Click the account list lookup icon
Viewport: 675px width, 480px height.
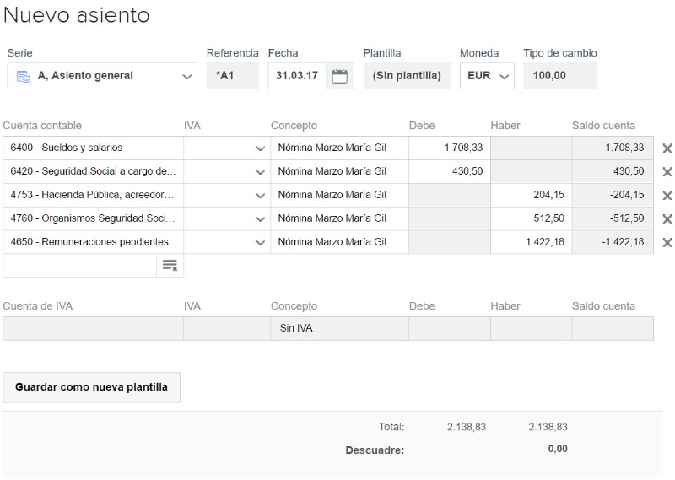(x=170, y=265)
